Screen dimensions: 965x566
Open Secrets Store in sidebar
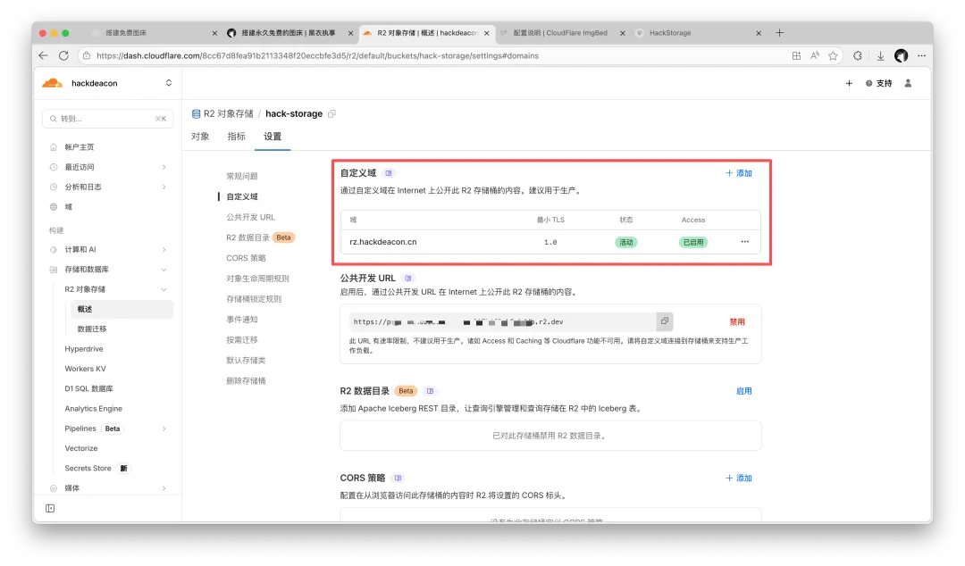point(88,468)
